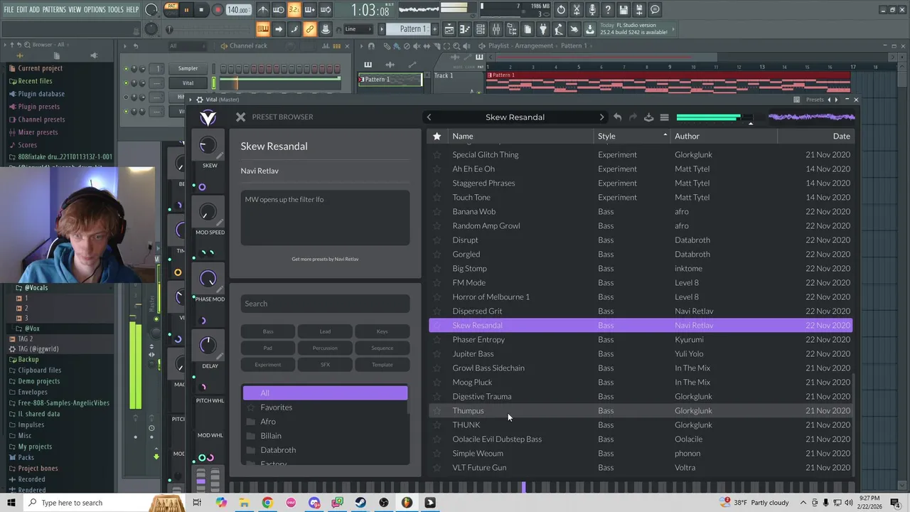Screen dimensions: 910x512
Task: Open the PATTERNS menu
Action: pyautogui.click(x=54, y=9)
